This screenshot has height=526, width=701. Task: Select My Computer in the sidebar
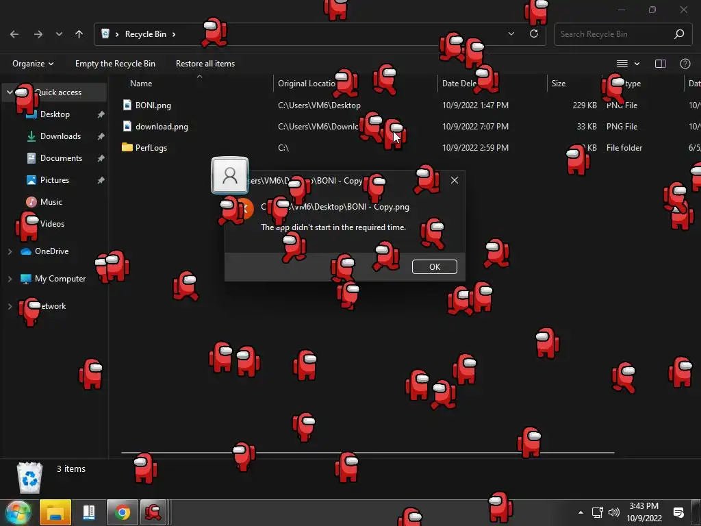tap(60, 279)
